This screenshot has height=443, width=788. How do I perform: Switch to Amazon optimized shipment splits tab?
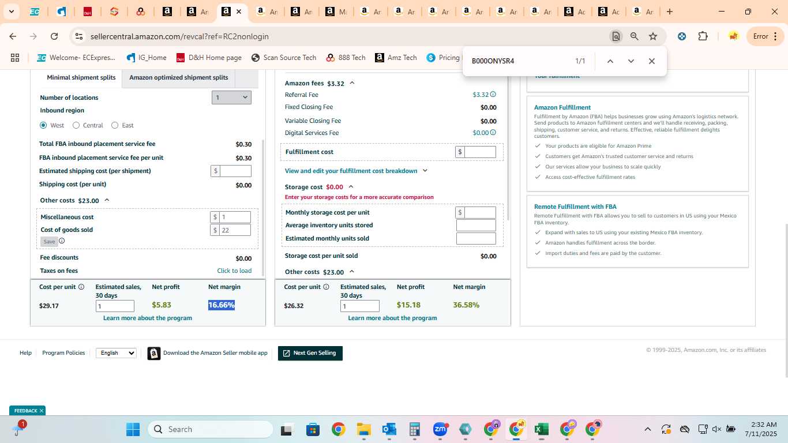(x=179, y=77)
